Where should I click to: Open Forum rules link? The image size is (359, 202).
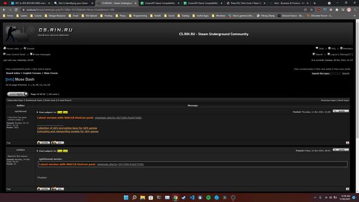pos(12,49)
